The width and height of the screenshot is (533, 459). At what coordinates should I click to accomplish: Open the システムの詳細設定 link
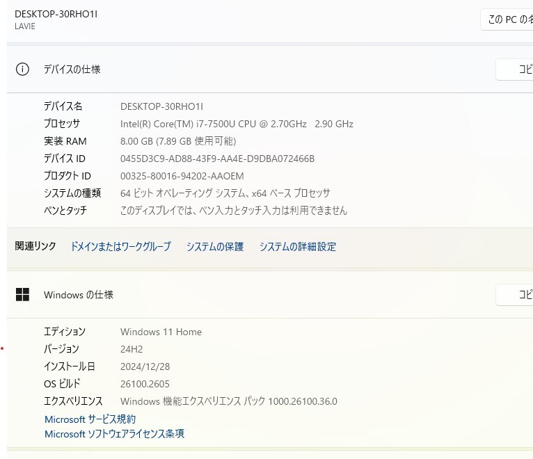tap(298, 246)
